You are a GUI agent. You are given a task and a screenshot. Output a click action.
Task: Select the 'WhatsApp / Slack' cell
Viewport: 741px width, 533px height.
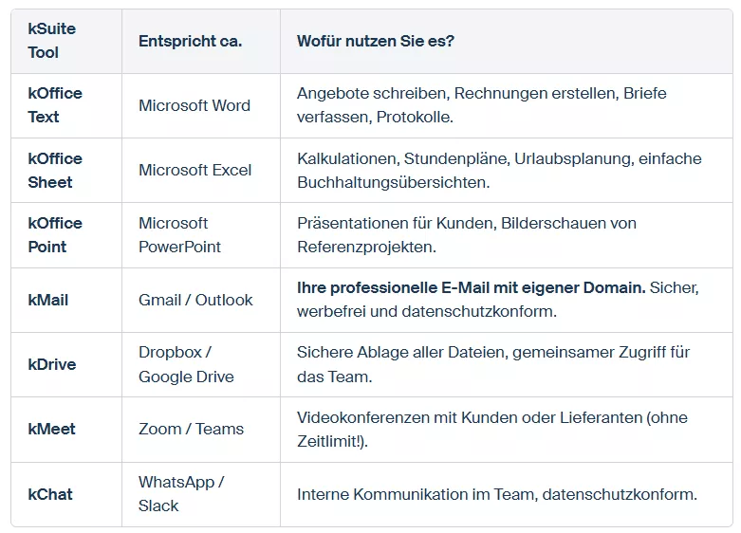pos(201,494)
